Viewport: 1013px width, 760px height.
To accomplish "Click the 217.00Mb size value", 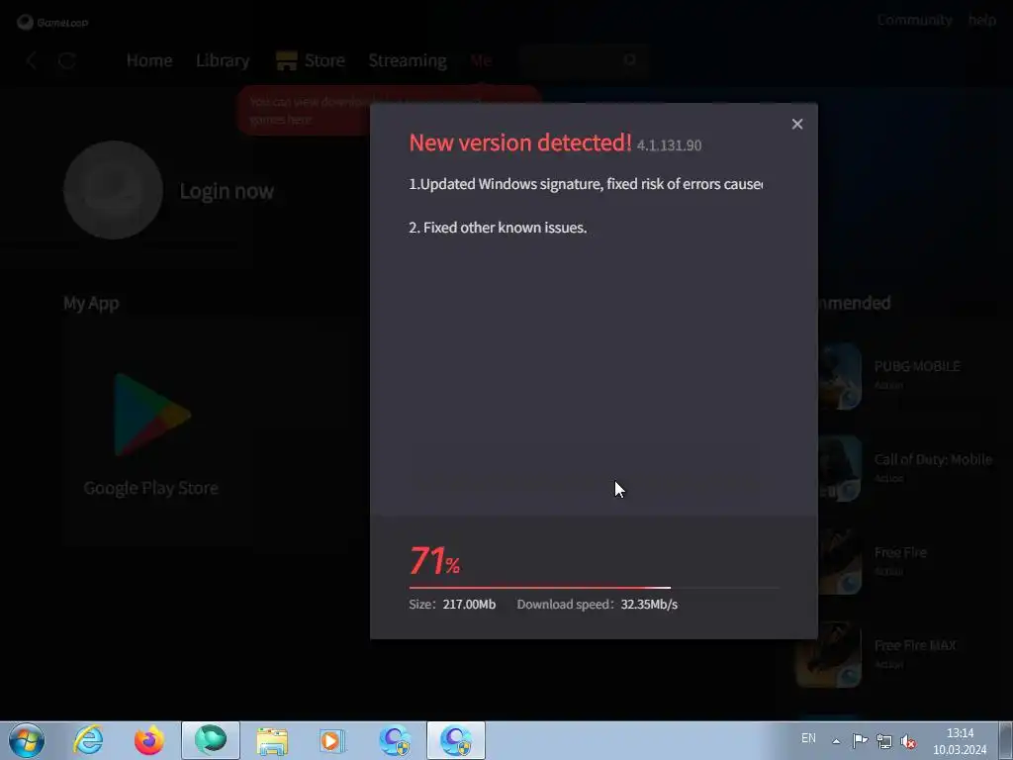I will coord(469,605).
